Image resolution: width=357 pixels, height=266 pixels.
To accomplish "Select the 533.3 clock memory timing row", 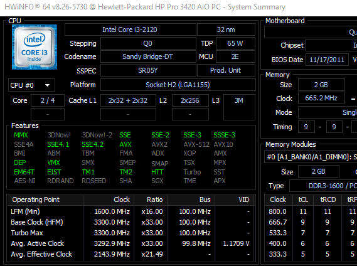I will [311, 233].
